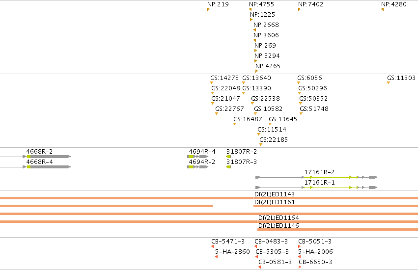The image size is (418, 270).
Task: Click the GS:11303 label text
Action: coord(401,78)
